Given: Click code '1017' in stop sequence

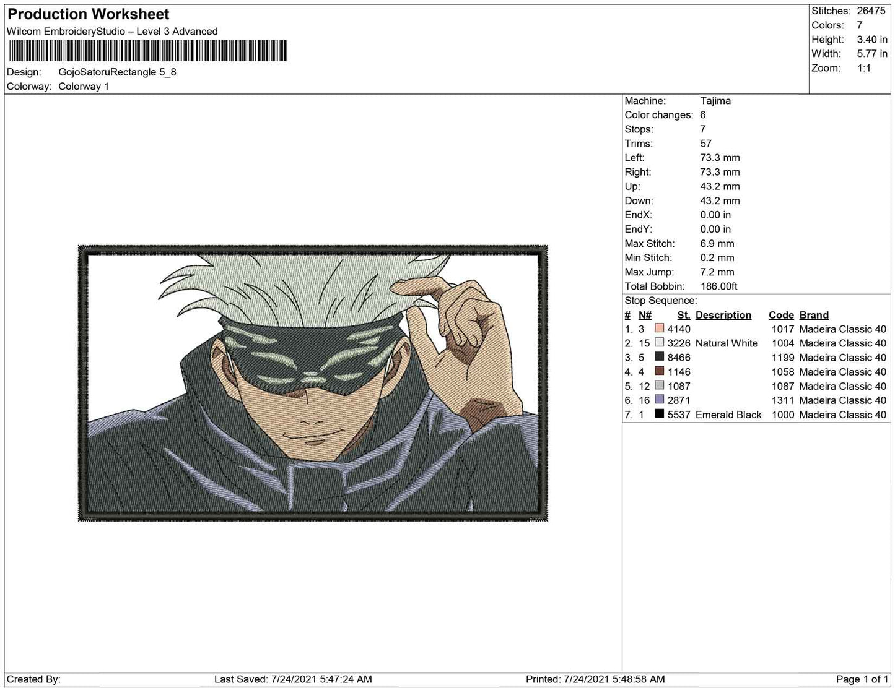Looking at the screenshot, I should pyautogui.click(x=783, y=329).
